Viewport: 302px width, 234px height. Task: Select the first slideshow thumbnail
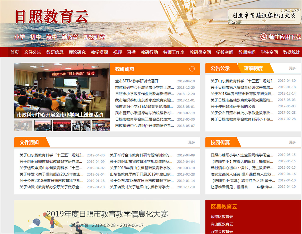(23, 126)
